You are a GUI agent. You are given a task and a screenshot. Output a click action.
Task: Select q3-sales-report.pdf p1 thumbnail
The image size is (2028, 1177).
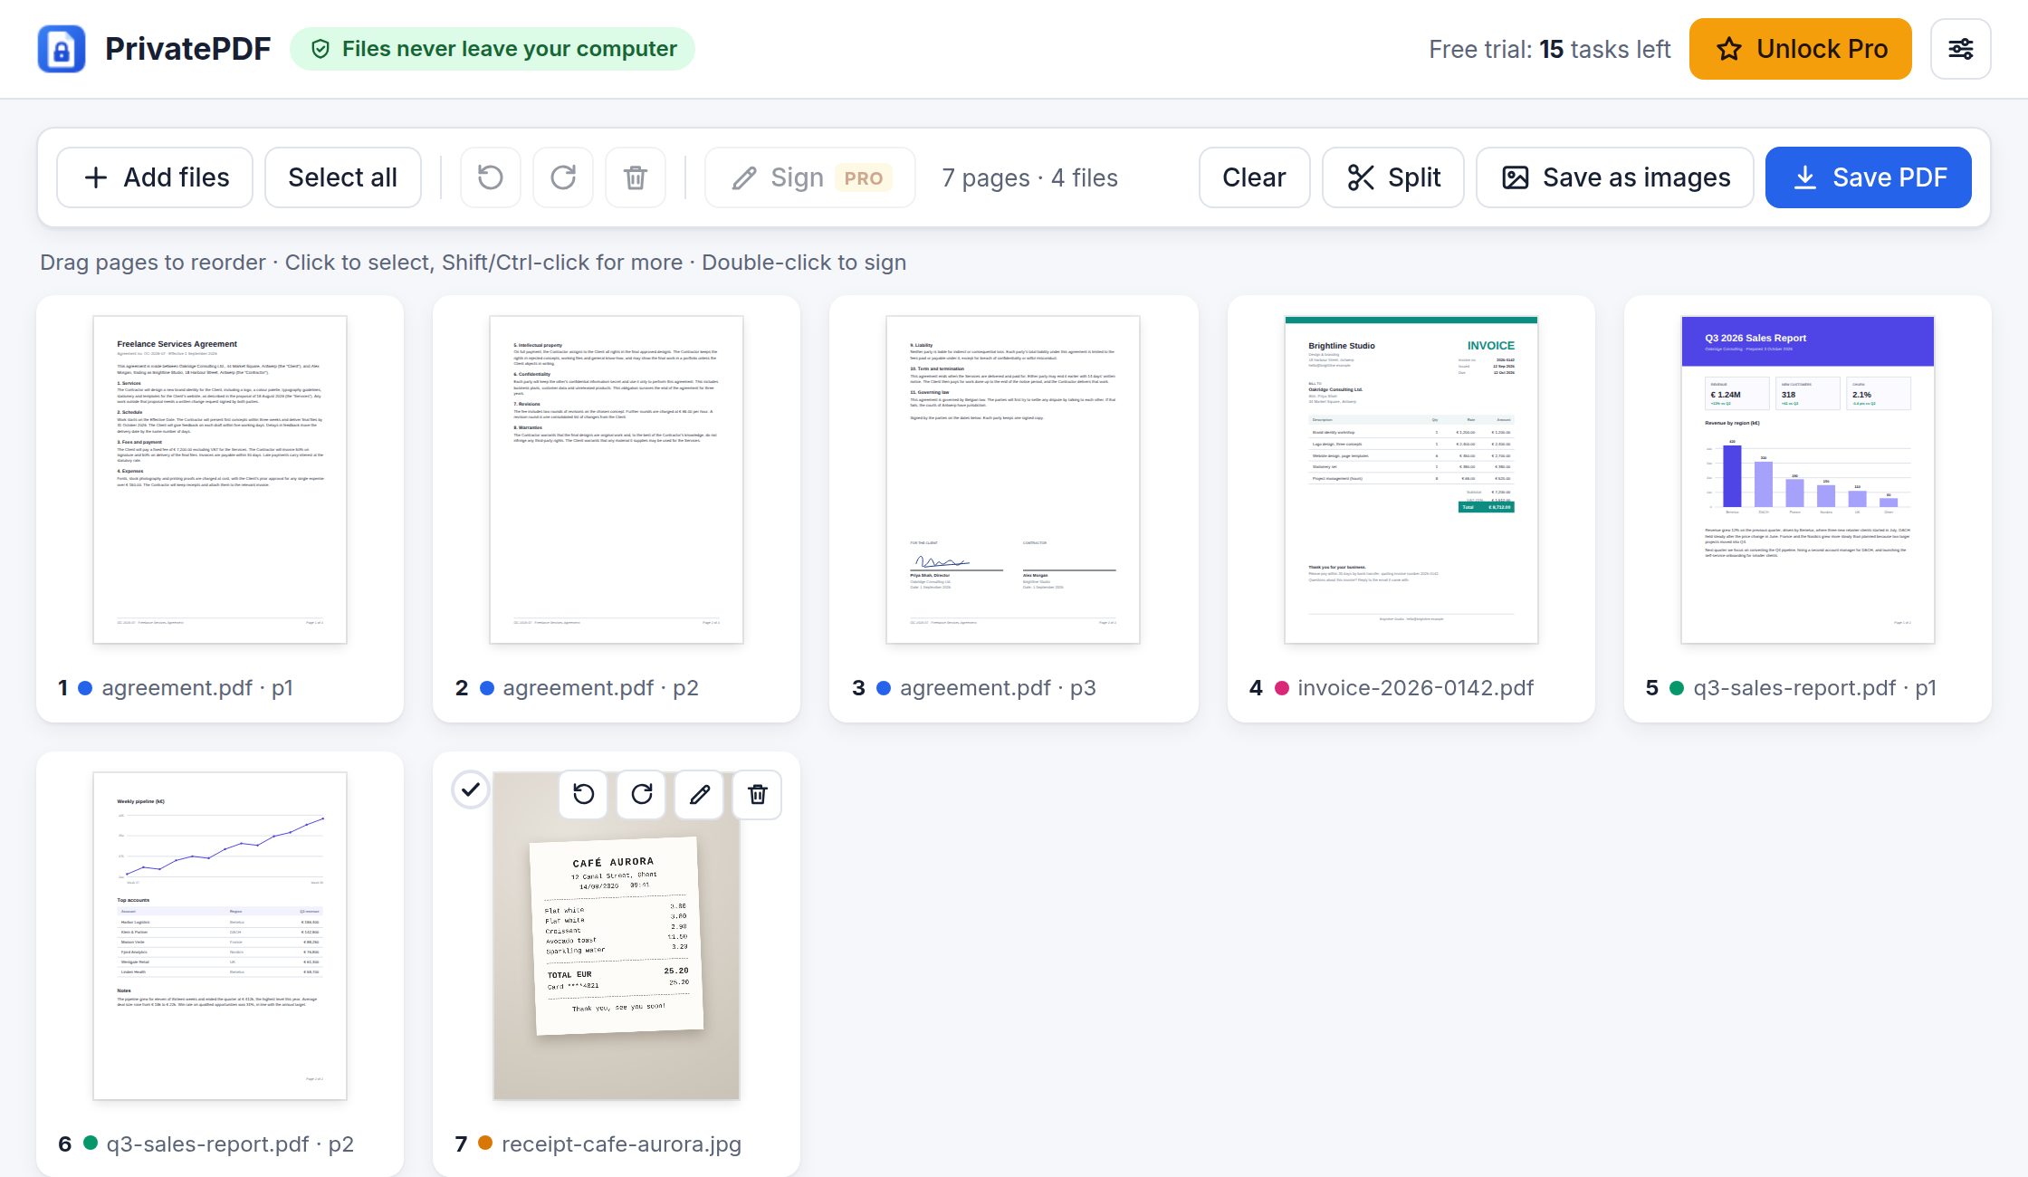1808,480
